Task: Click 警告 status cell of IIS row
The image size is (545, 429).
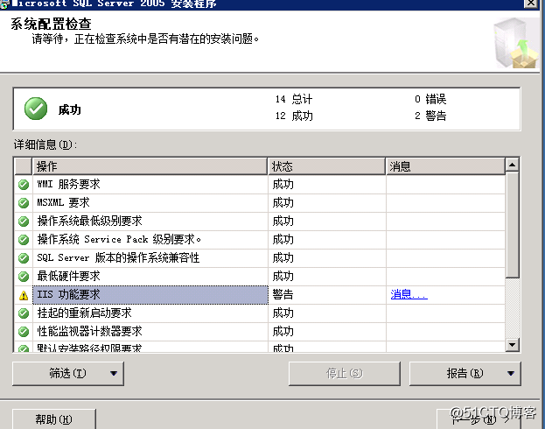Action: (x=326, y=295)
